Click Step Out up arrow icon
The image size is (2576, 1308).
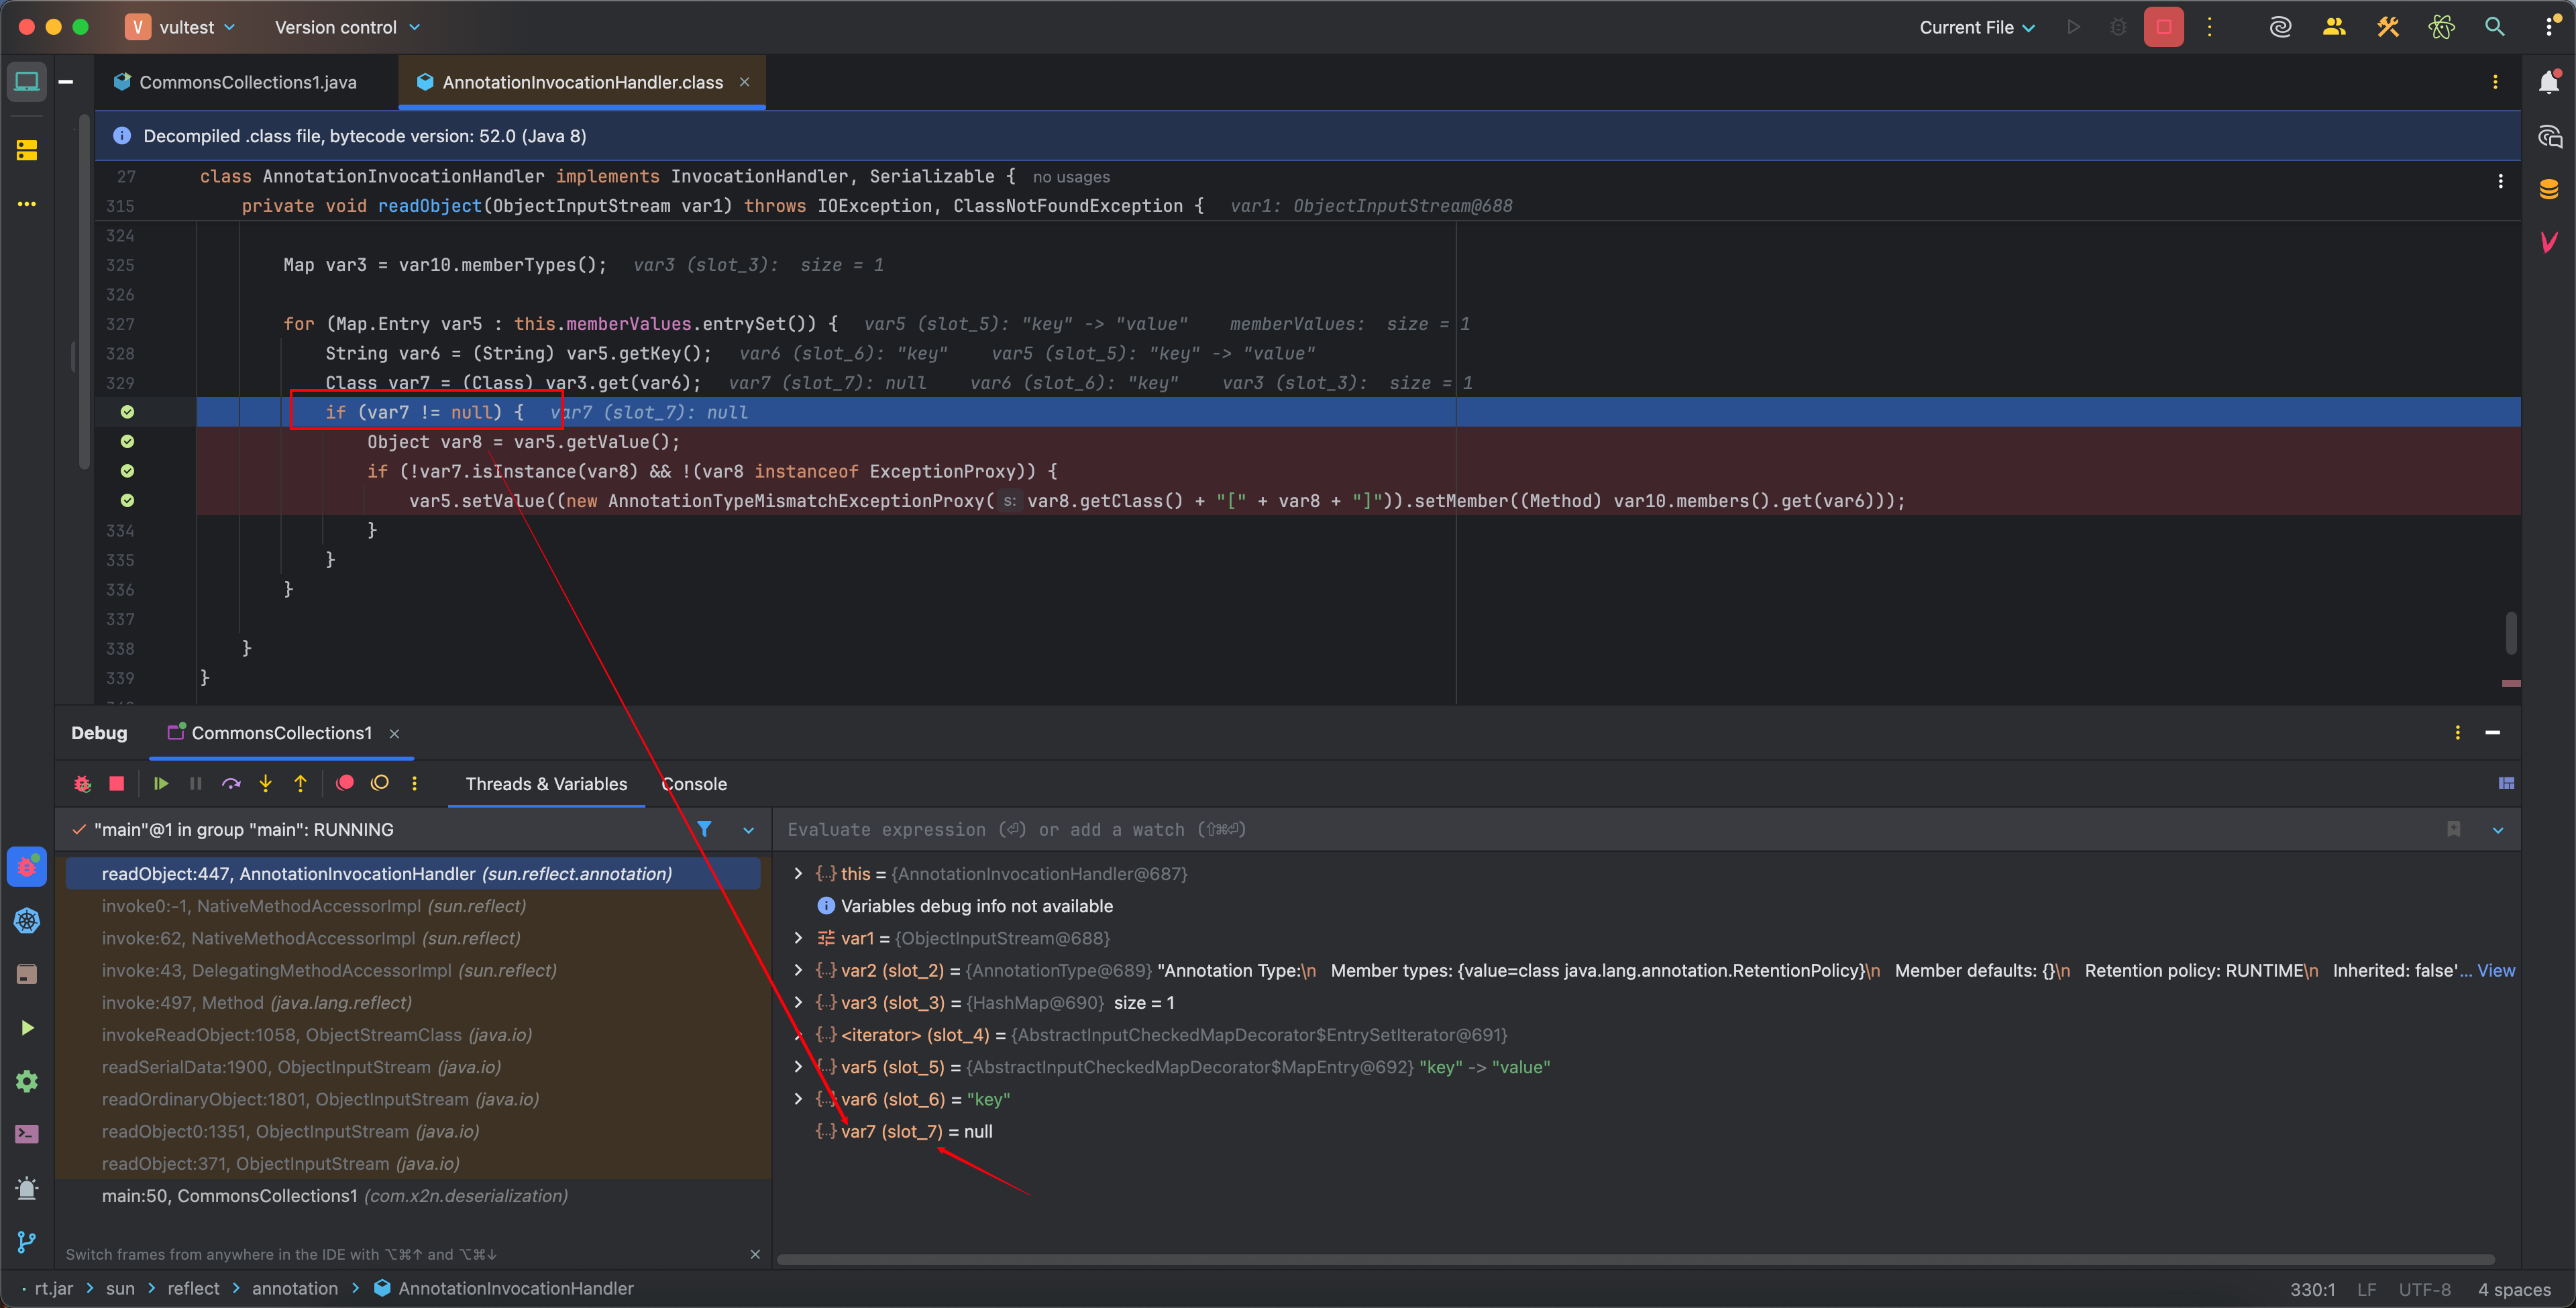300,784
